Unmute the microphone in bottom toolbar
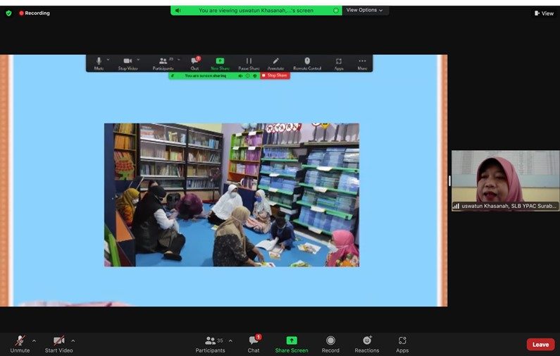560x356 pixels. [20, 342]
